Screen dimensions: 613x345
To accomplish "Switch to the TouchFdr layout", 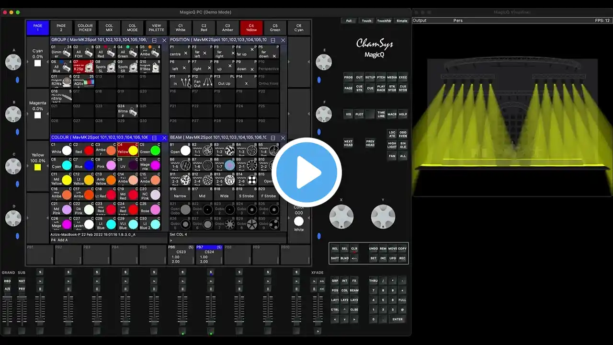I will 384,21.
